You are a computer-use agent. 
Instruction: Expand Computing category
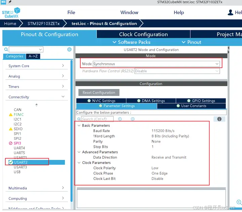click(x=37, y=199)
